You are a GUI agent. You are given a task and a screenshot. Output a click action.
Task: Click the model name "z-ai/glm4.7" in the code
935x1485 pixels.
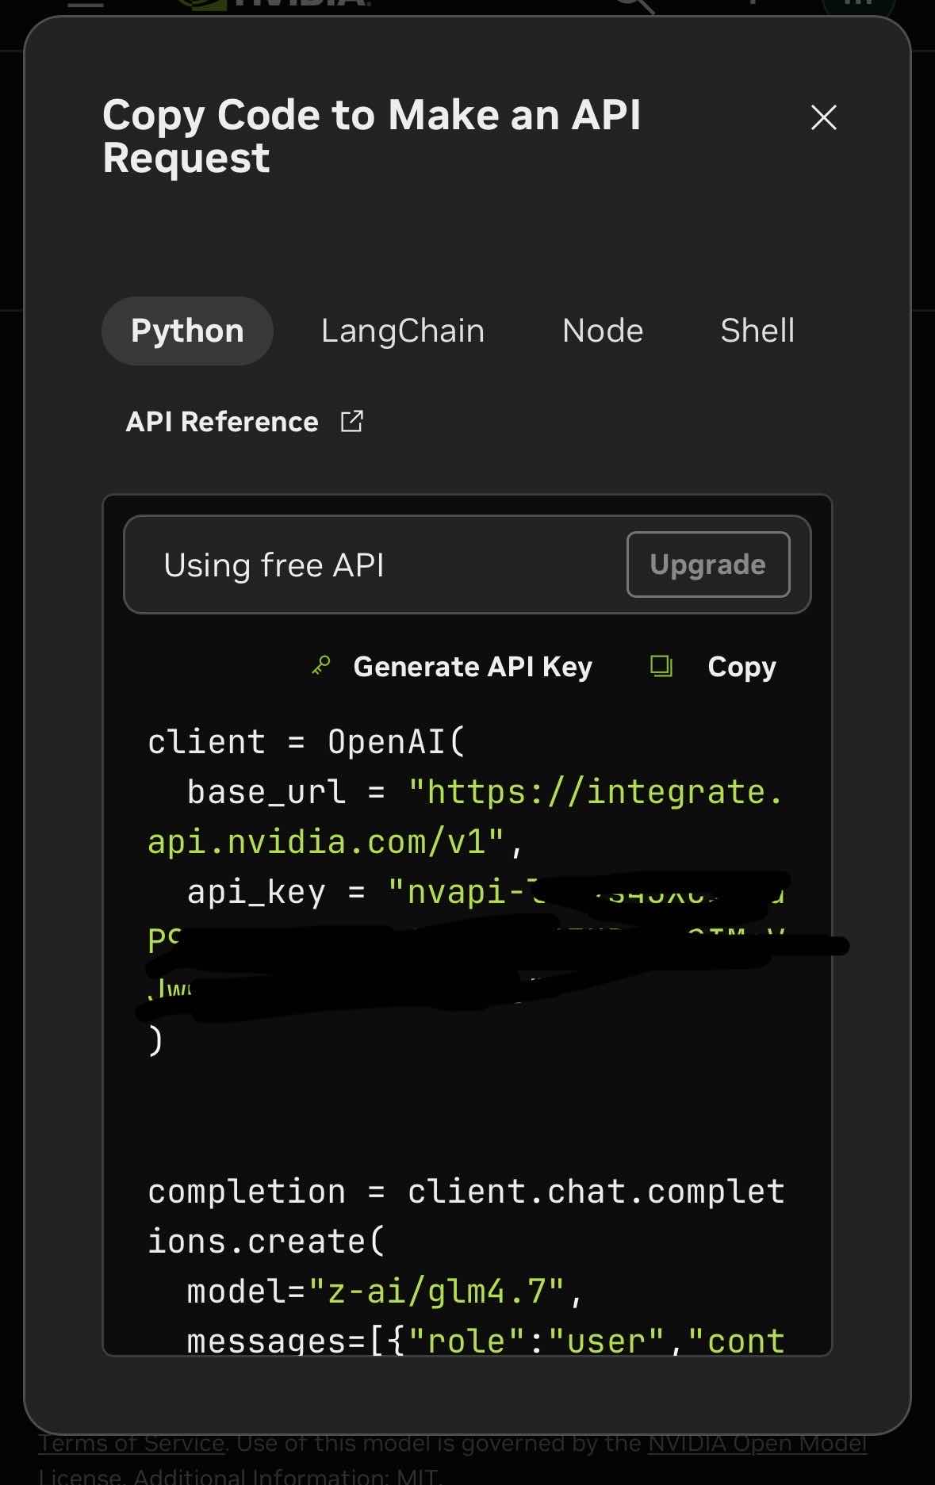436,1292
